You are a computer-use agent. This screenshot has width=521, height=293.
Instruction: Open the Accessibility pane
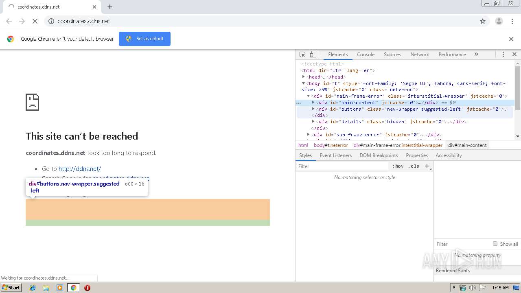click(449, 155)
